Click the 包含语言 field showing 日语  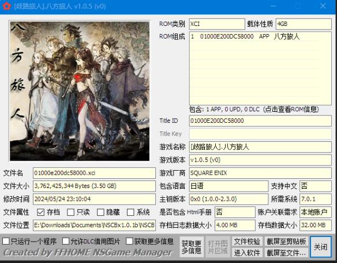(229, 186)
